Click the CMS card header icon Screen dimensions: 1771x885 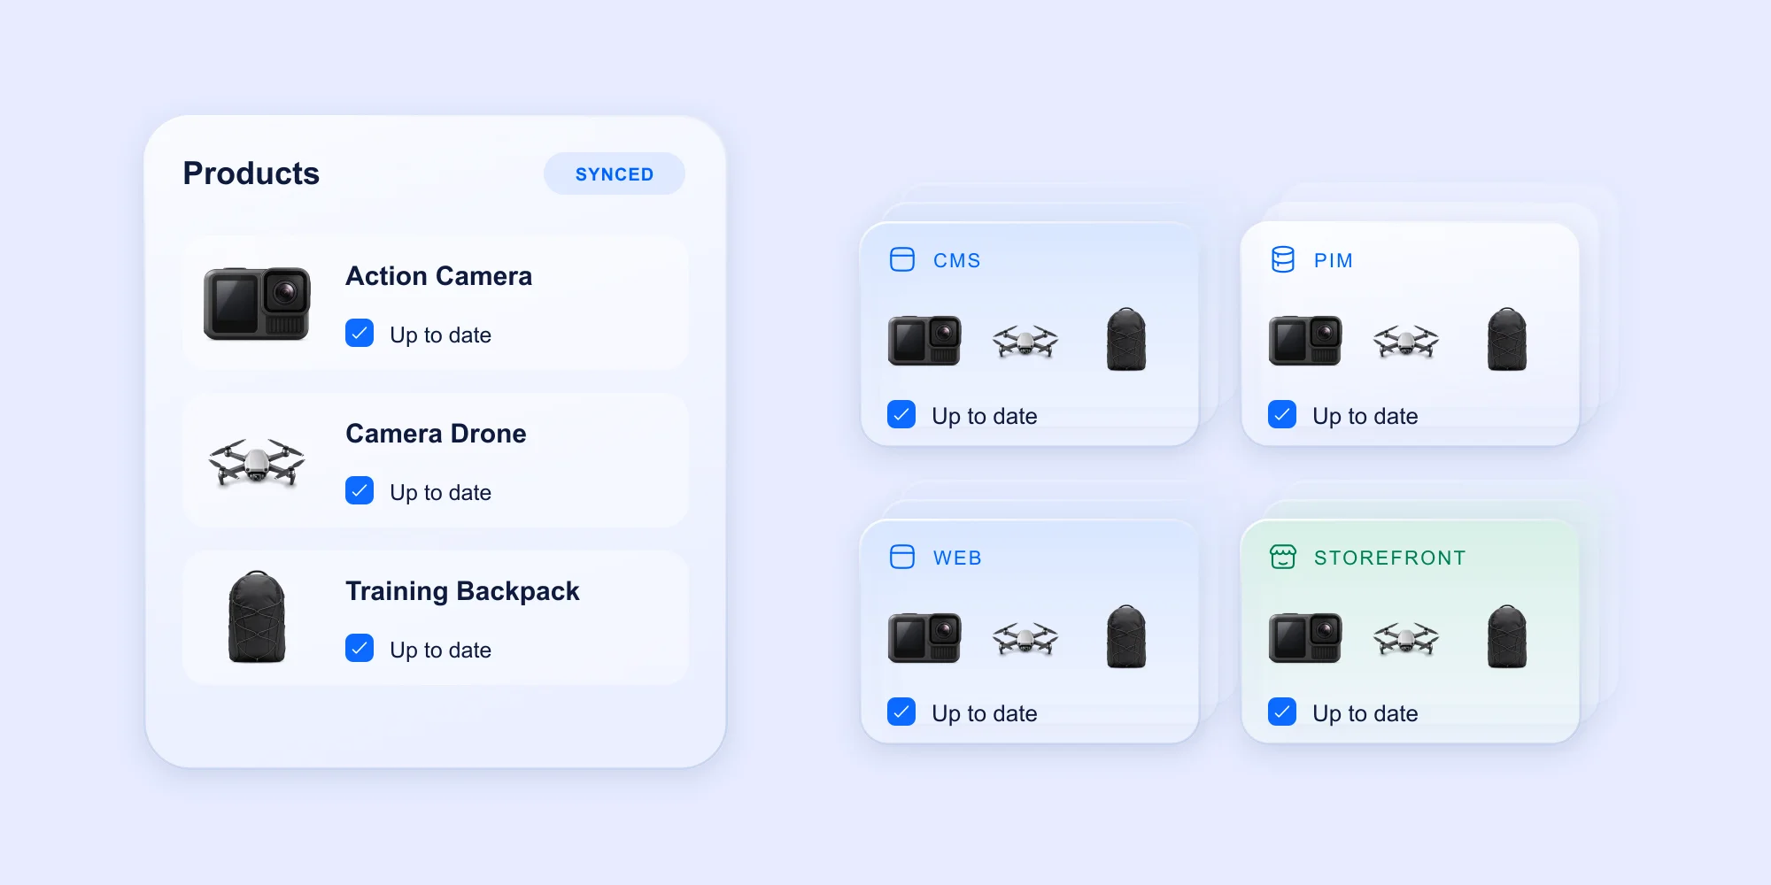[x=901, y=259]
